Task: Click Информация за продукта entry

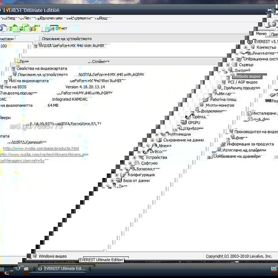Action: pyautogui.click(x=250, y=144)
